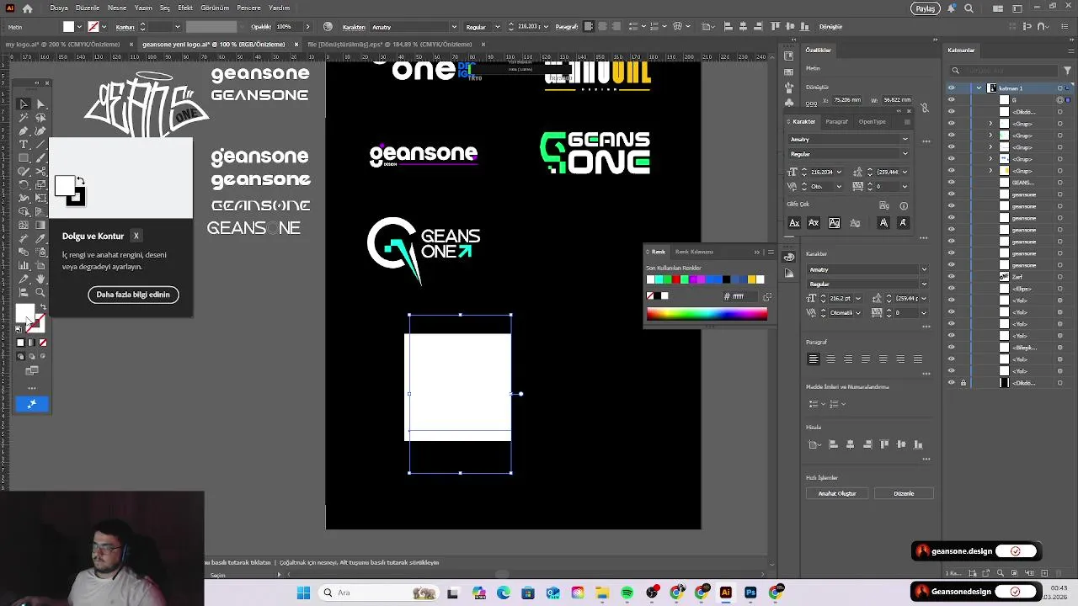
Task: Click Anahat Oluştur button
Action: click(837, 493)
